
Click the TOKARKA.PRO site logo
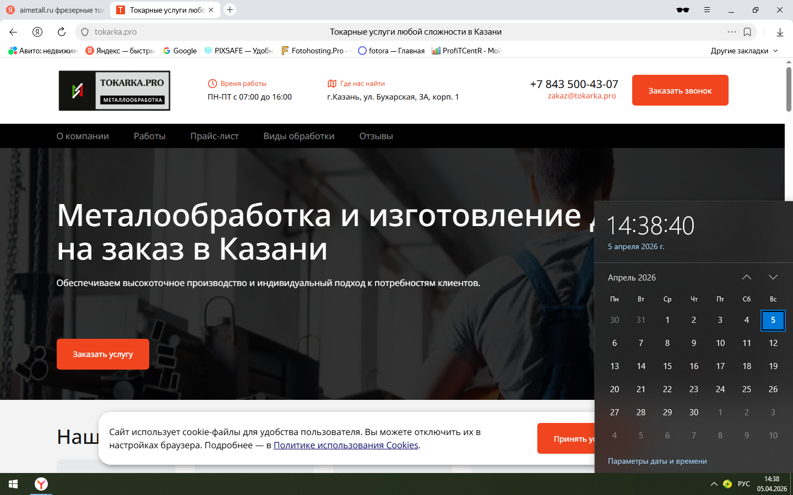point(115,91)
